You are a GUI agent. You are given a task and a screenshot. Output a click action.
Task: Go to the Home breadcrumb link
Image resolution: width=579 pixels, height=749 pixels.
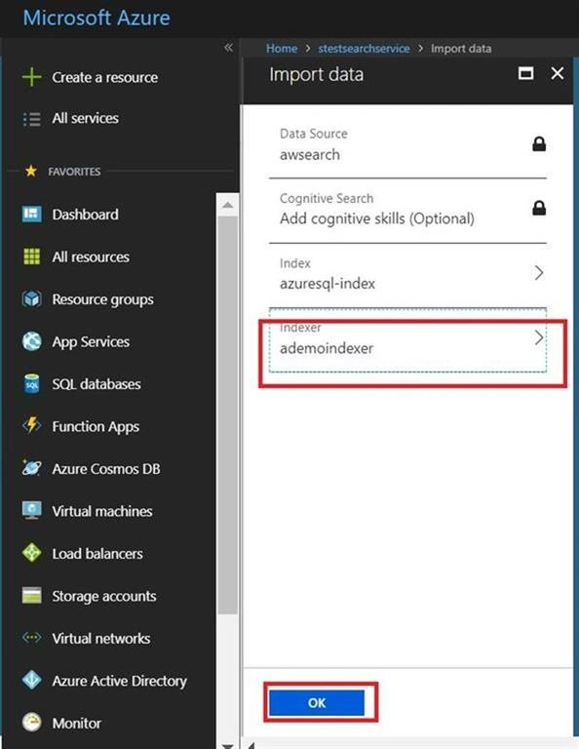pos(282,48)
